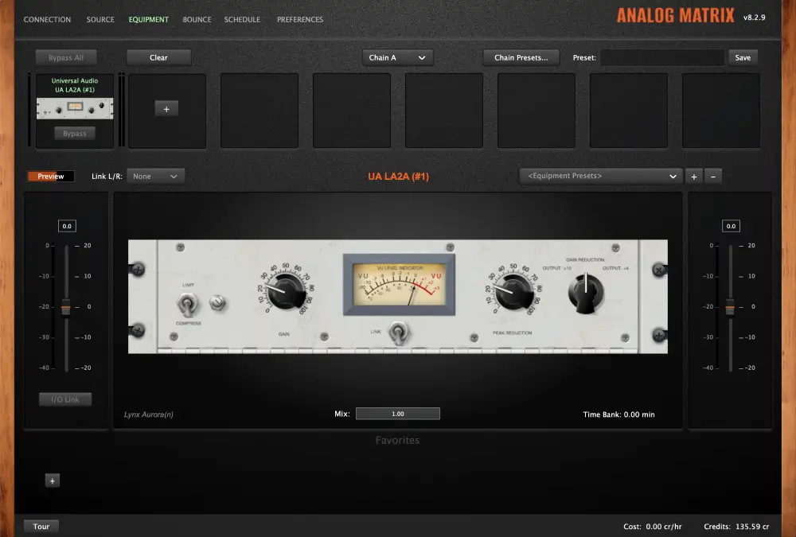Click the input level value box
Screen dimensions: 796x537
[67, 226]
